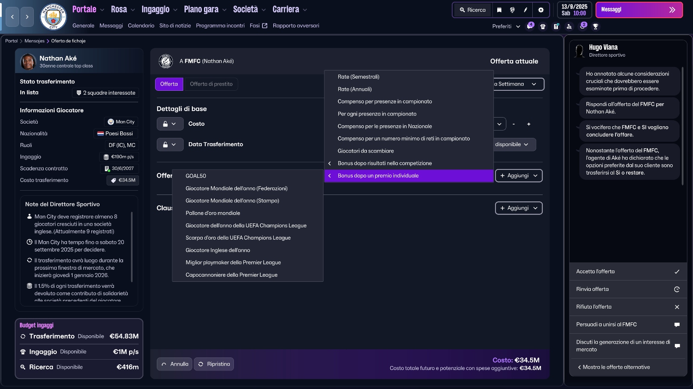Open the settings gear icon in the top bar
Image resolution: width=693 pixels, height=389 pixels.
[541, 10]
